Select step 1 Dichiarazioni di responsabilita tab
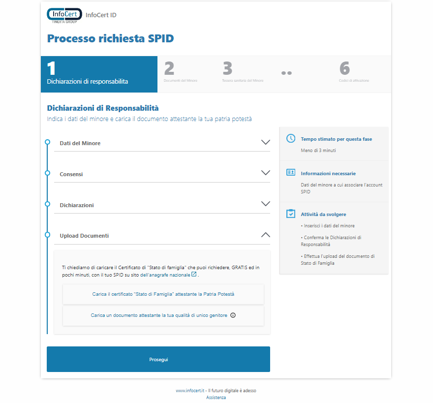Screen dimensions: 433x403 (x=99, y=74)
